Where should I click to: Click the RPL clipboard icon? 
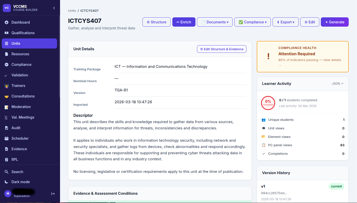click(x=7, y=160)
